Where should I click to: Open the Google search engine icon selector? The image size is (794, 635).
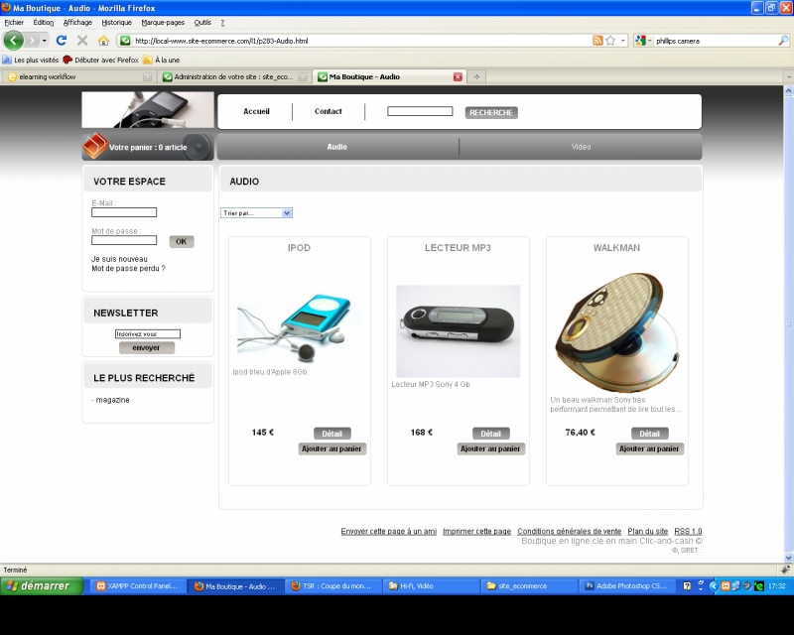coord(643,41)
